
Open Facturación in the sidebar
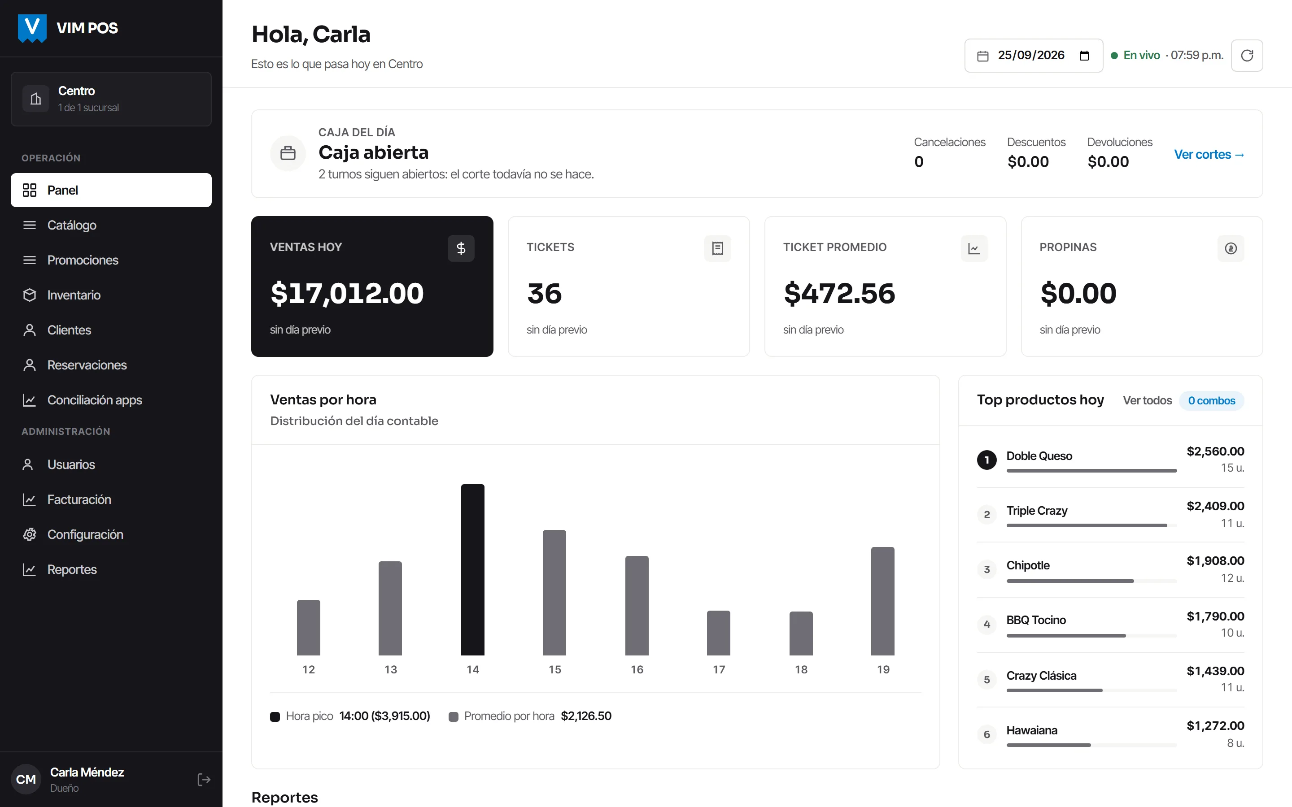tap(111, 499)
